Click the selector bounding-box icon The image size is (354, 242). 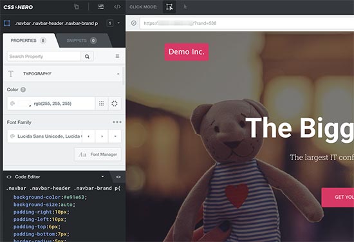pyautogui.click(x=7, y=23)
